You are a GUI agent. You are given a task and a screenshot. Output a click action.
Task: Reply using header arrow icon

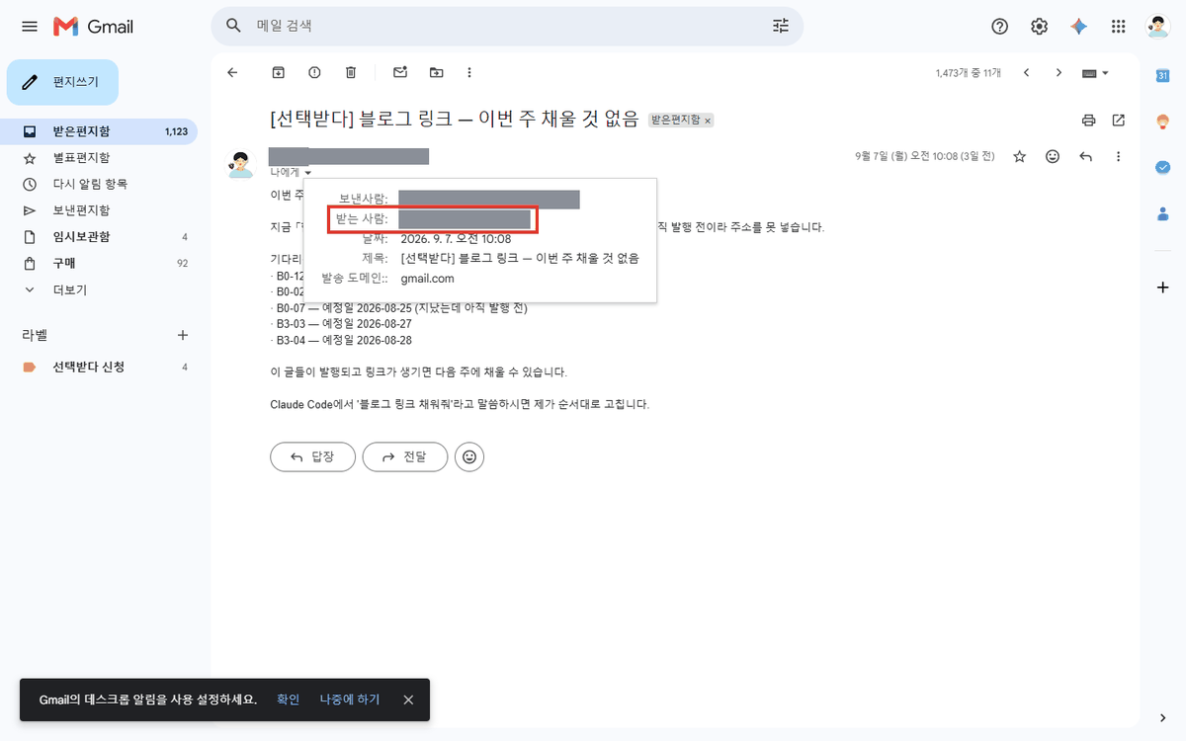pyautogui.click(x=1085, y=156)
